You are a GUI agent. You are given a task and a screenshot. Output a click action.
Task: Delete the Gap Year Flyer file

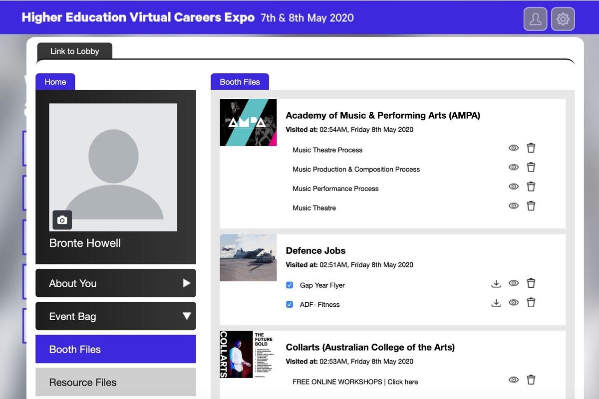(531, 283)
